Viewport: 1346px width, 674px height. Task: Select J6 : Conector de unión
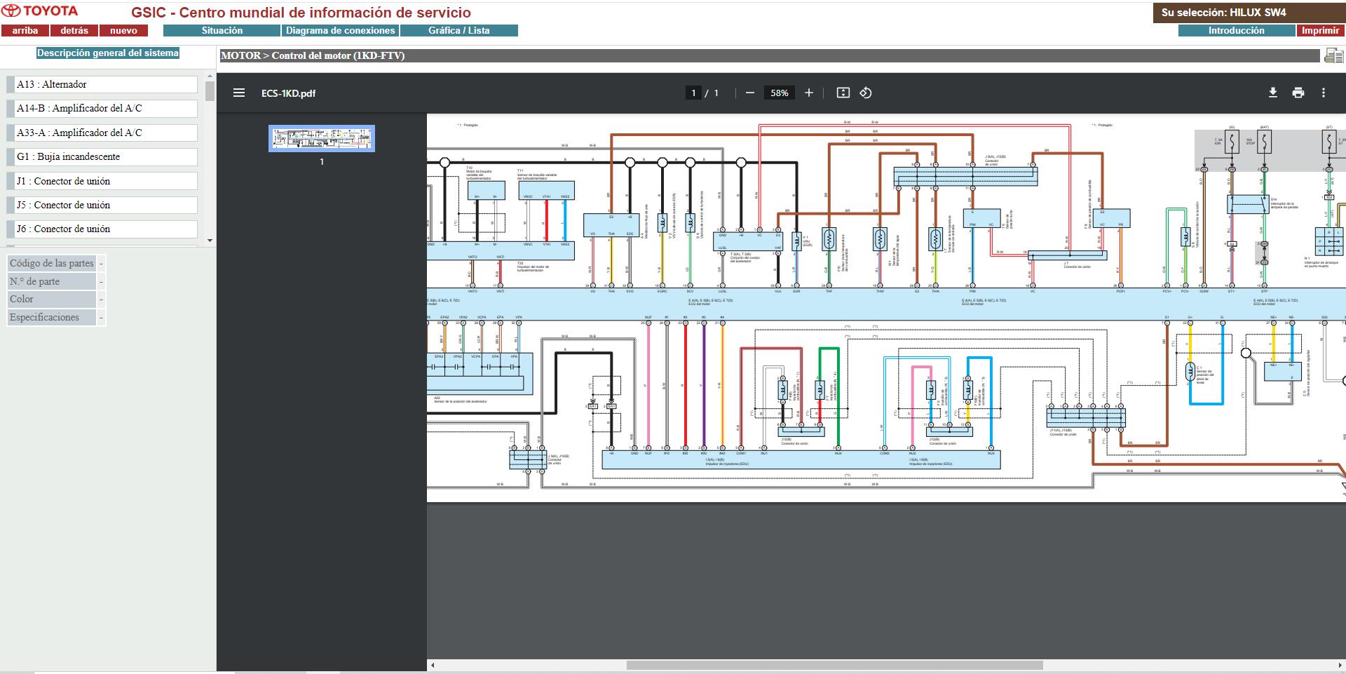click(102, 229)
